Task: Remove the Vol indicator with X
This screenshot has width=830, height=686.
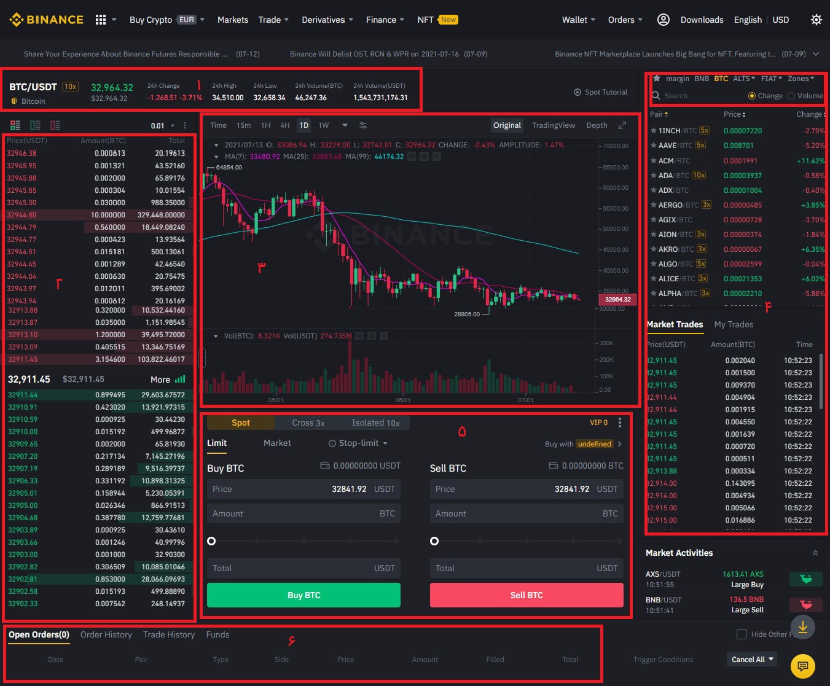Action: coord(384,336)
